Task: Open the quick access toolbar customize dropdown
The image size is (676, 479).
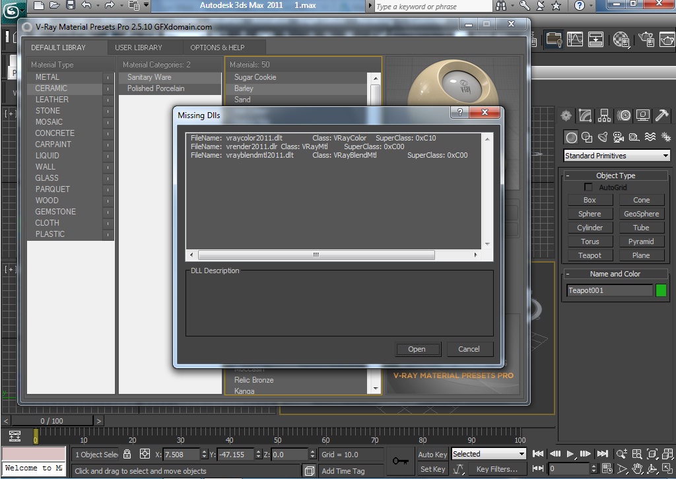Action: tap(146, 5)
